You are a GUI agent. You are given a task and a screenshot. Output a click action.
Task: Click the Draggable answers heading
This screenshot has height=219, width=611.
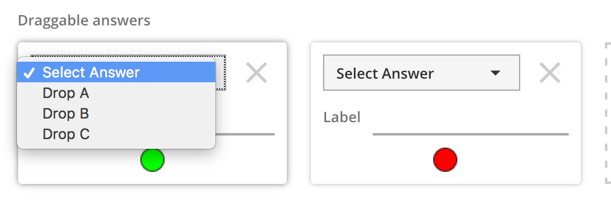pyautogui.click(x=84, y=20)
